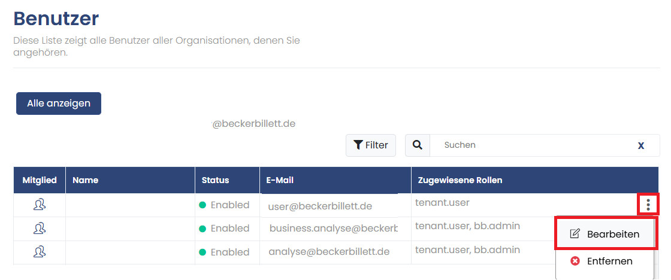Open the three-dot row actions menu

[648, 205]
